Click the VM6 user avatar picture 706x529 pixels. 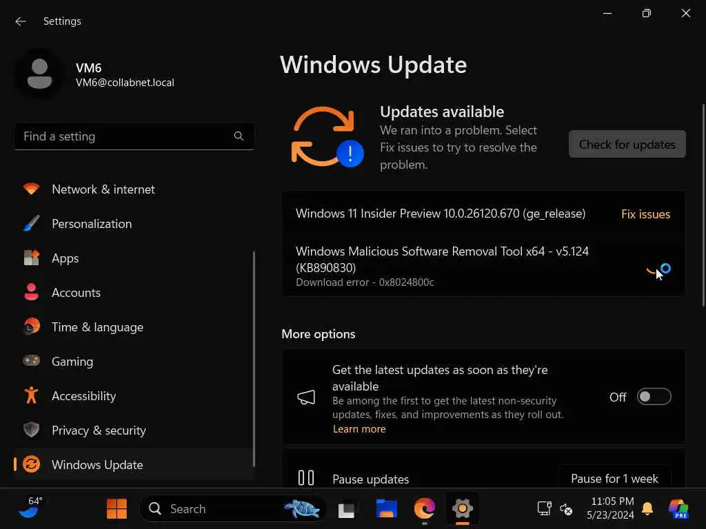click(39, 74)
